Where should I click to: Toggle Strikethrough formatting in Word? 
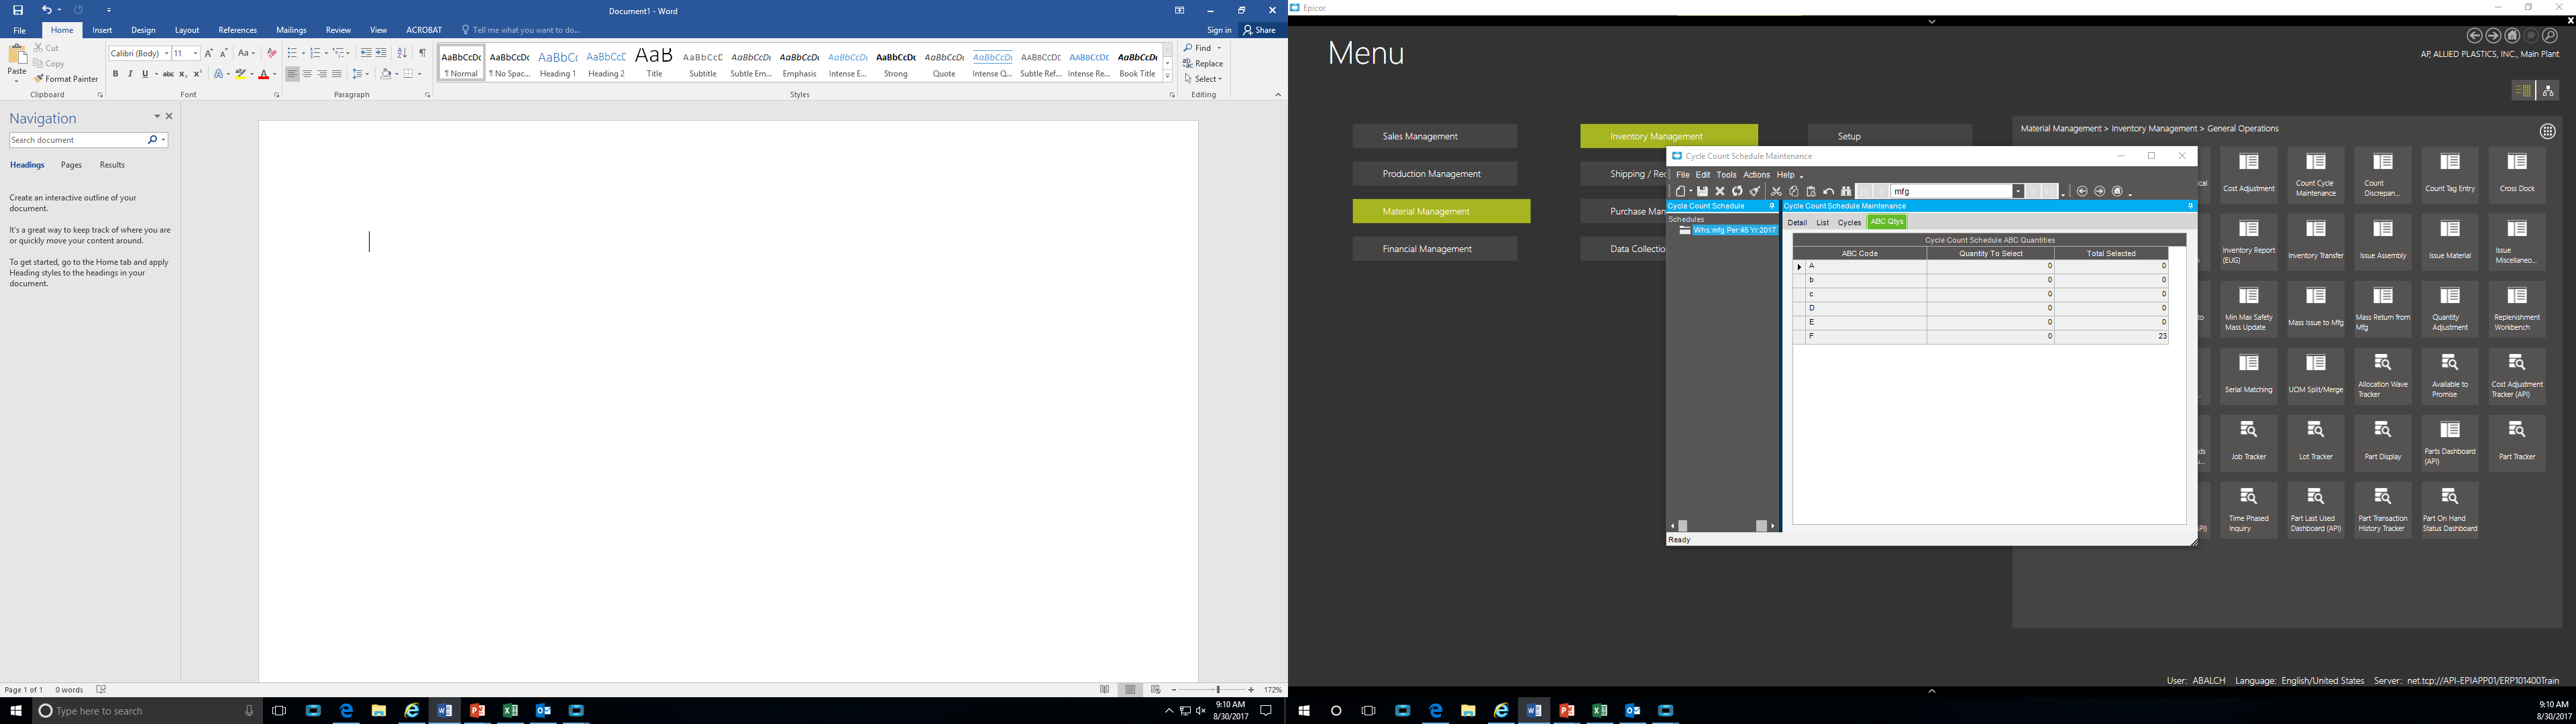click(168, 74)
